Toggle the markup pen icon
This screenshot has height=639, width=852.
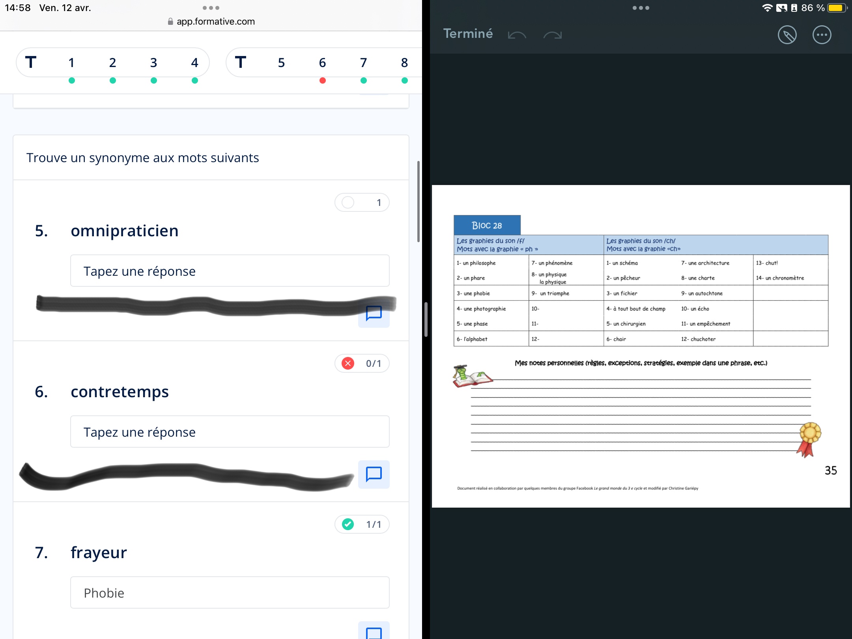point(787,35)
